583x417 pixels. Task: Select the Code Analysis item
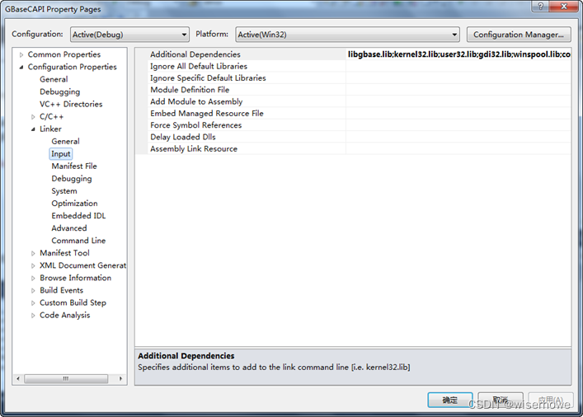point(64,315)
